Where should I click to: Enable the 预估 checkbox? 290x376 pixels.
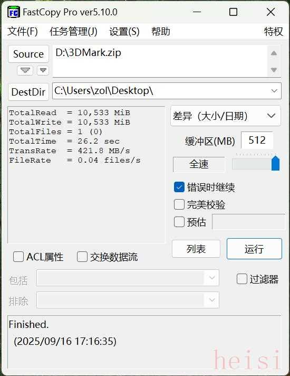tap(179, 222)
